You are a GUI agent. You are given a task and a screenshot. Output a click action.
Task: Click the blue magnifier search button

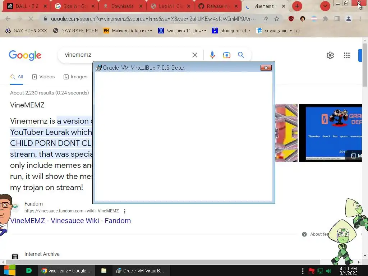(x=241, y=55)
